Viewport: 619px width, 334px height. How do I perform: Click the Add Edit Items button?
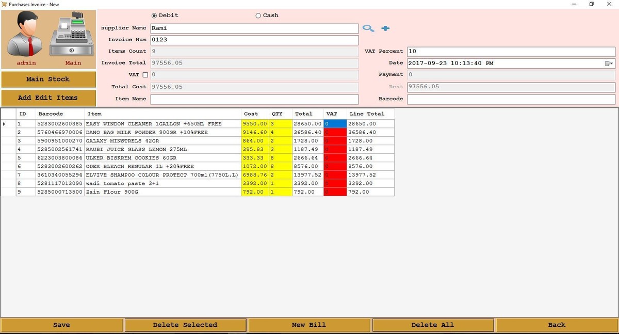[48, 98]
